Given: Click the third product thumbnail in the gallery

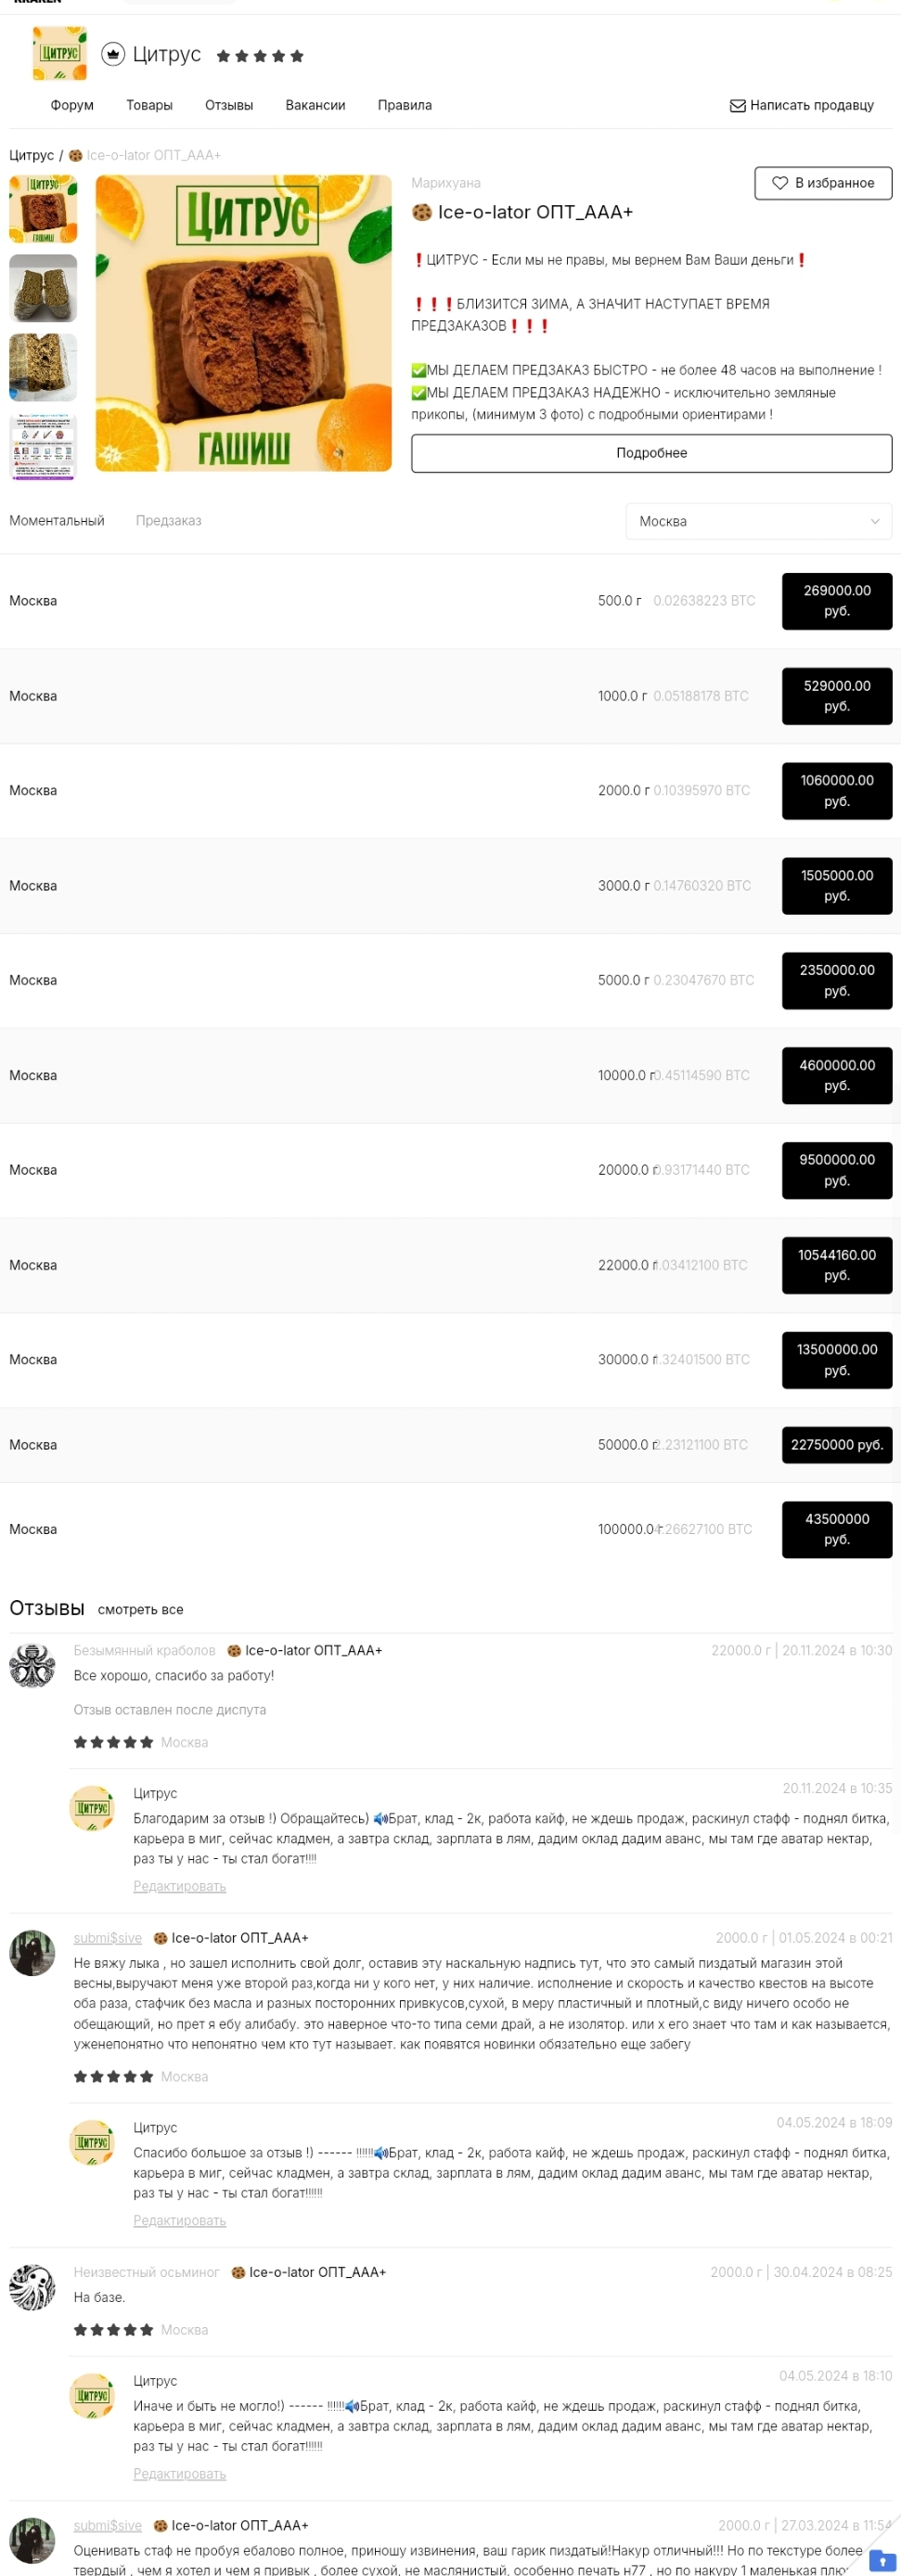Looking at the screenshot, I should coord(42,367).
